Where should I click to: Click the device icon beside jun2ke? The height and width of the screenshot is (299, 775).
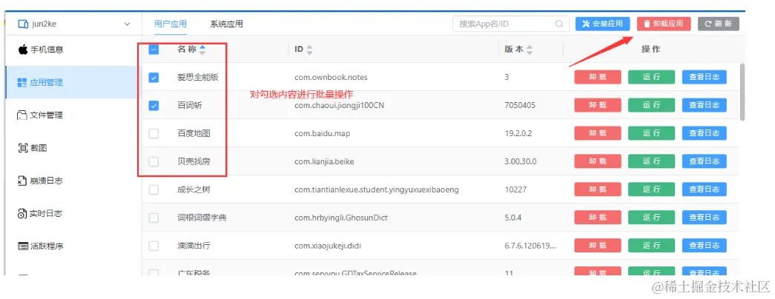23,24
